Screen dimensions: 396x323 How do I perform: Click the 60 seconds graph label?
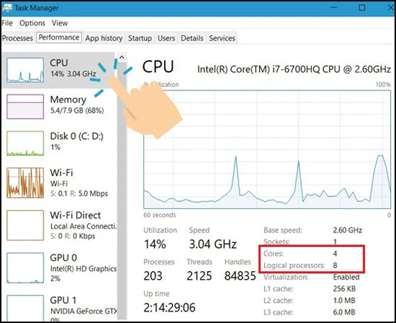tap(159, 215)
